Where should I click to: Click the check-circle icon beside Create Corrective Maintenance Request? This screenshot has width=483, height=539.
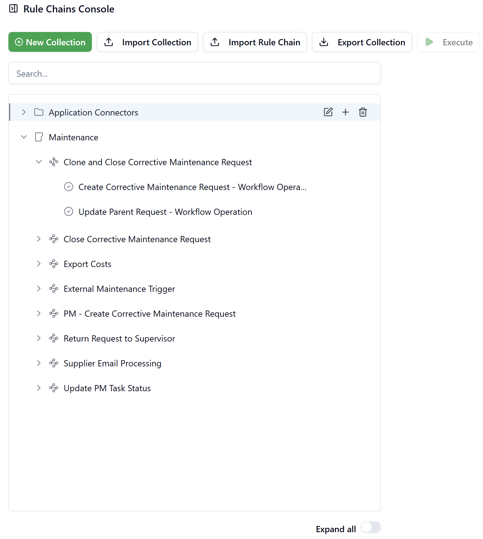click(x=69, y=187)
